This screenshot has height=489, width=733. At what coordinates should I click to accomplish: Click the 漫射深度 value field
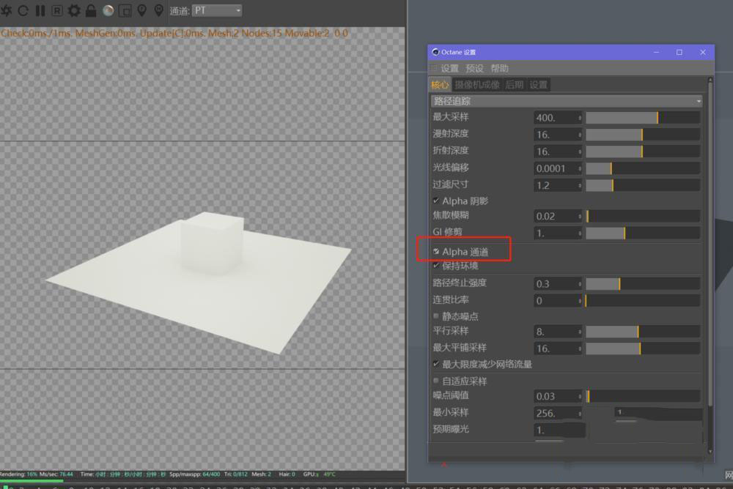555,135
